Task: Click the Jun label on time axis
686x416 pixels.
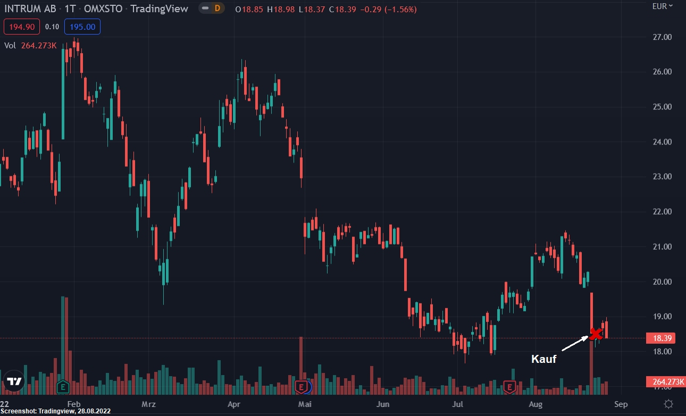Action: (383, 404)
